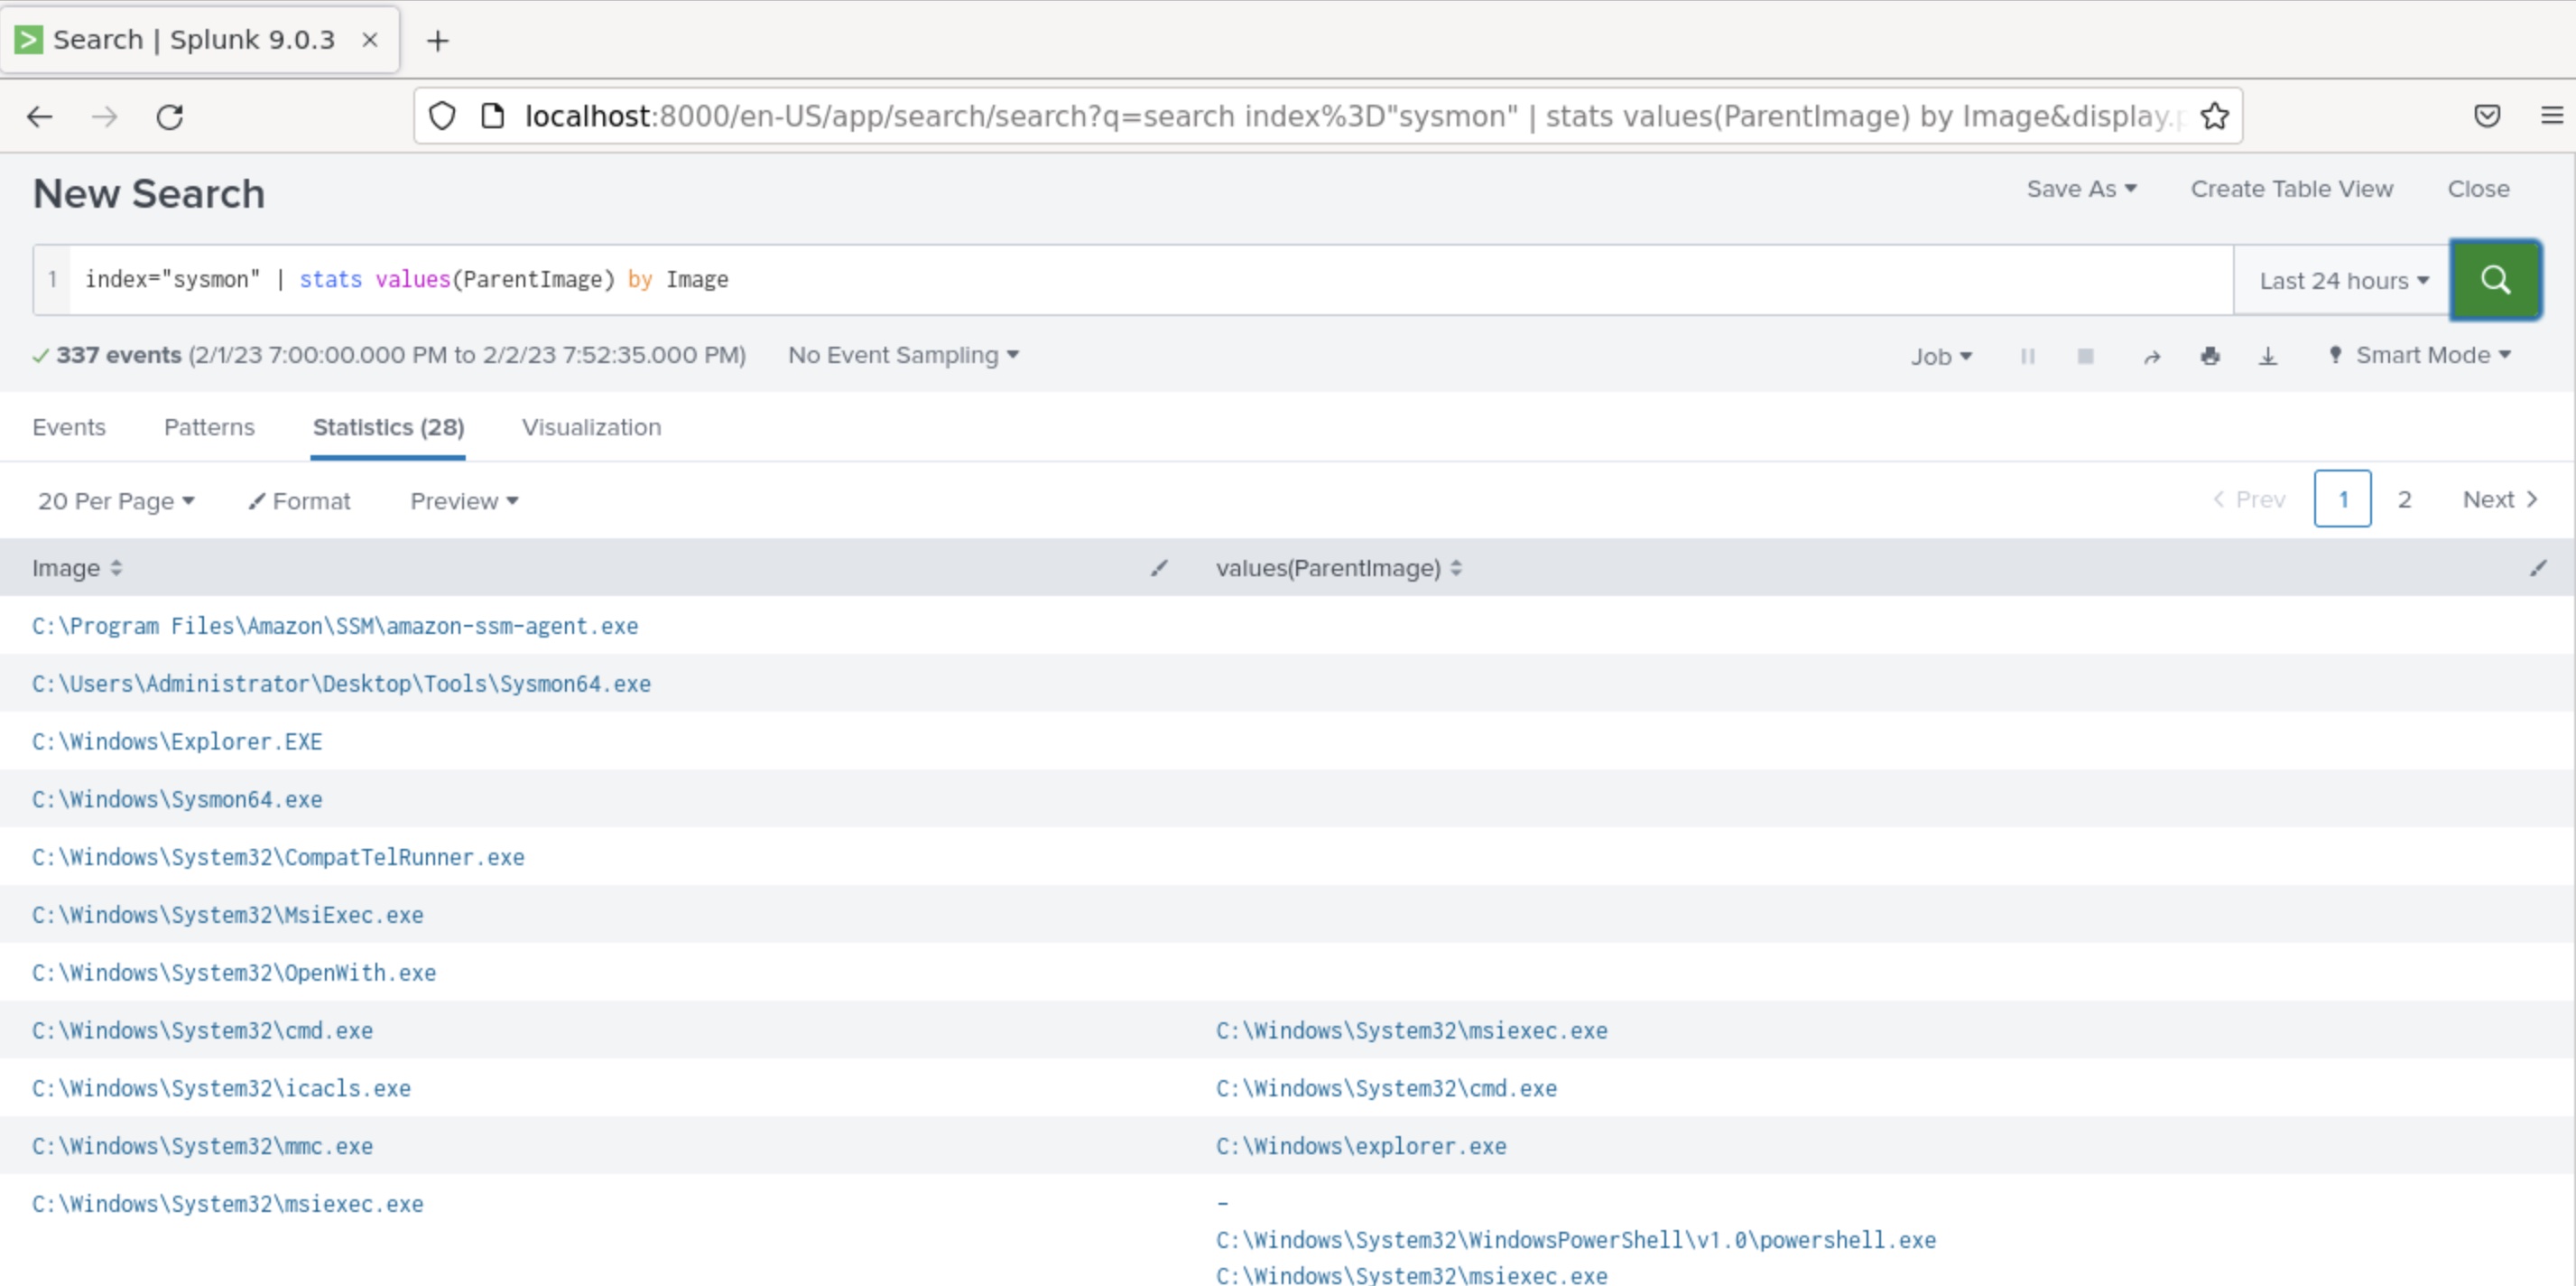
Task: Click the icacls.exe Image value
Action: click(x=221, y=1089)
